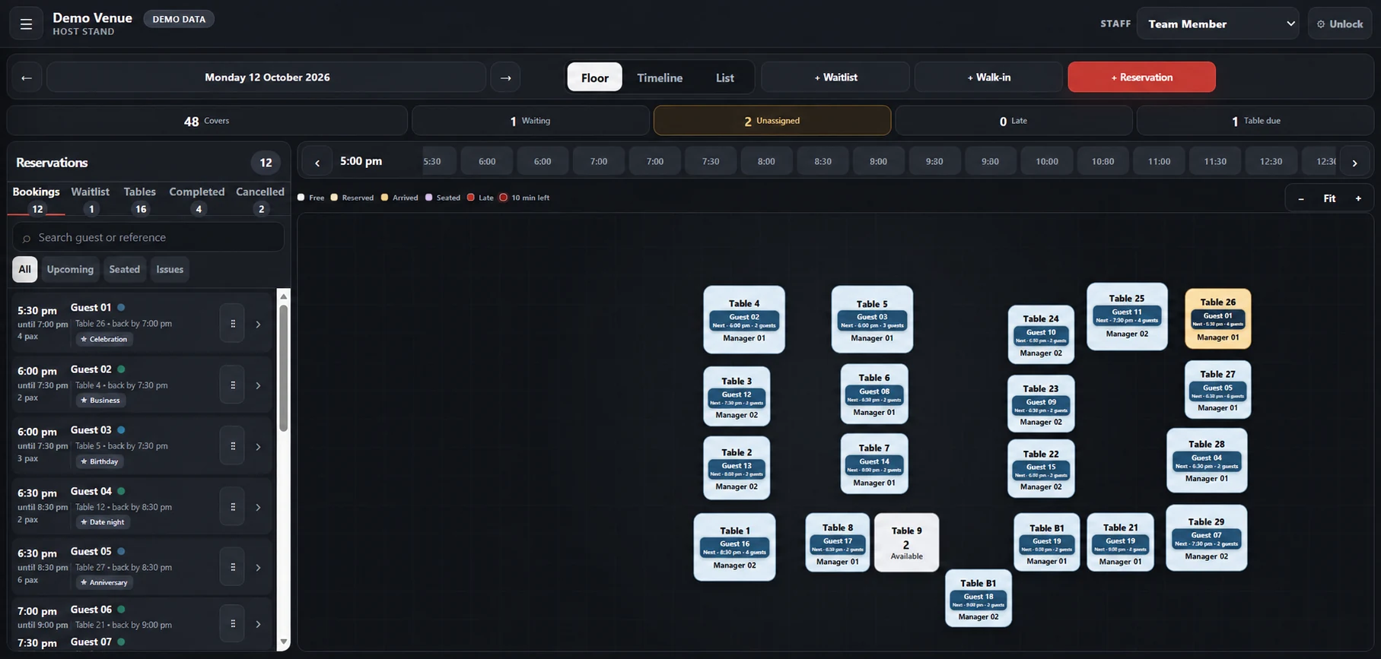Image resolution: width=1381 pixels, height=659 pixels.
Task: Switch to the List view
Action: (x=725, y=78)
